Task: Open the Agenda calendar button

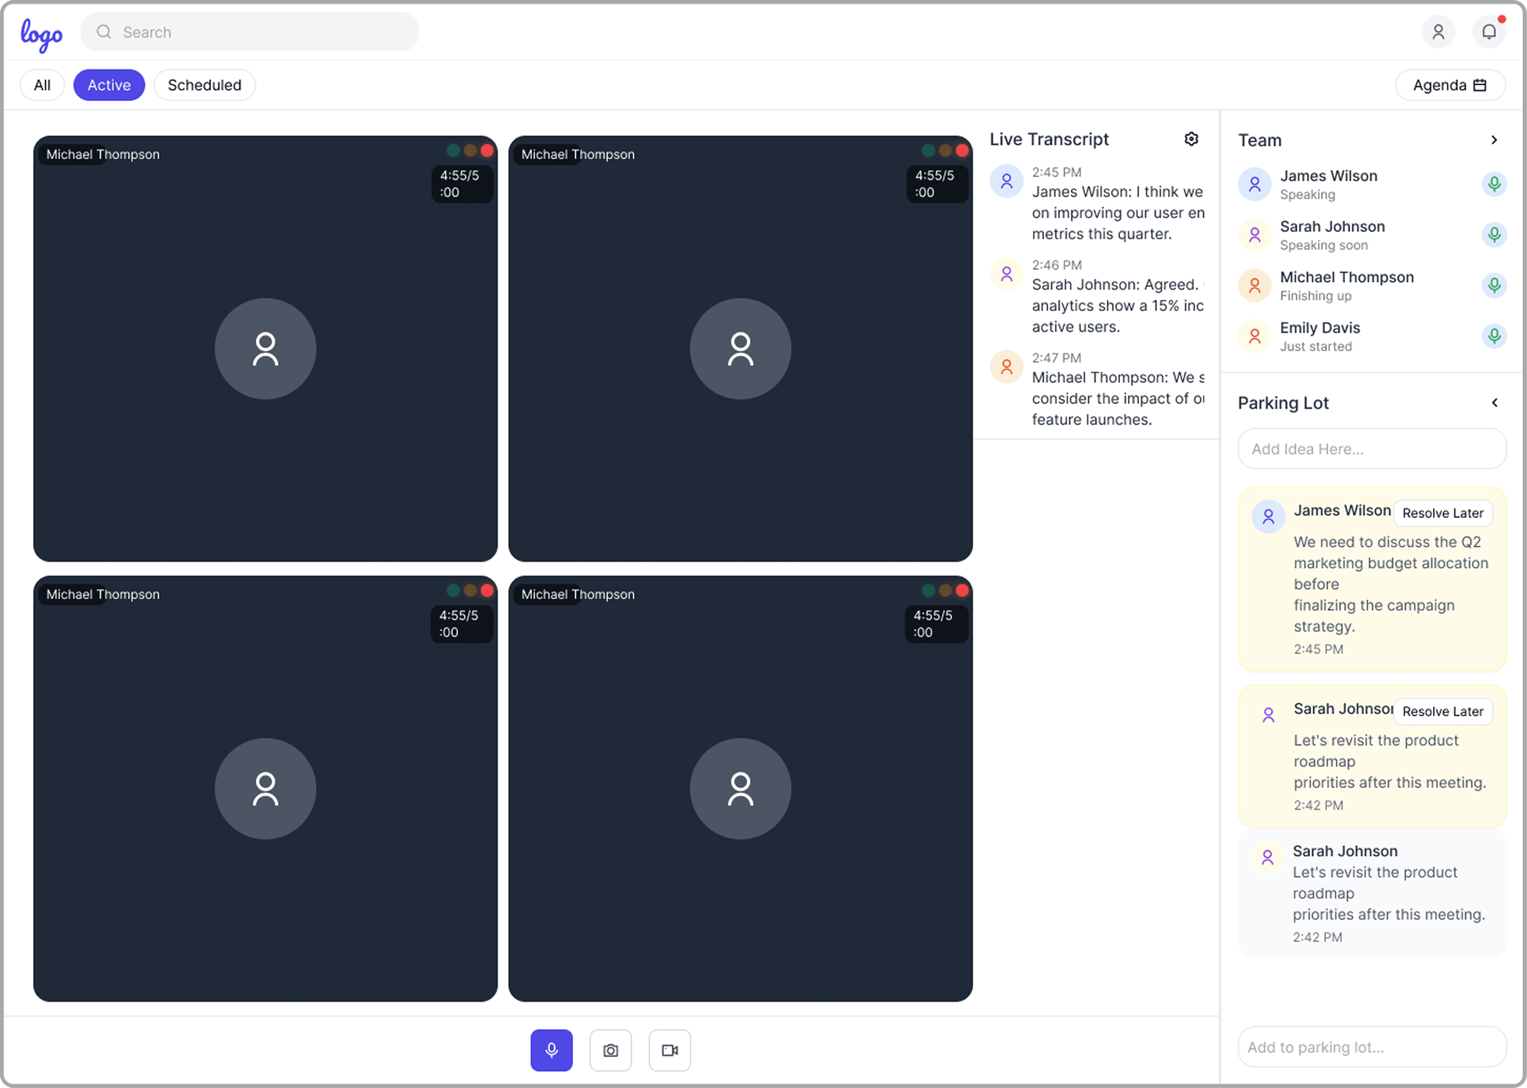Action: pos(1450,85)
